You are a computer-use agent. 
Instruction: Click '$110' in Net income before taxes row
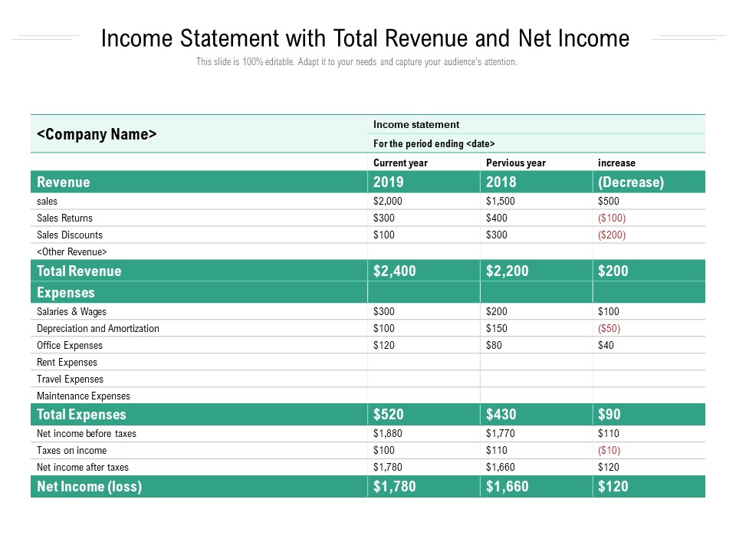[x=608, y=433]
